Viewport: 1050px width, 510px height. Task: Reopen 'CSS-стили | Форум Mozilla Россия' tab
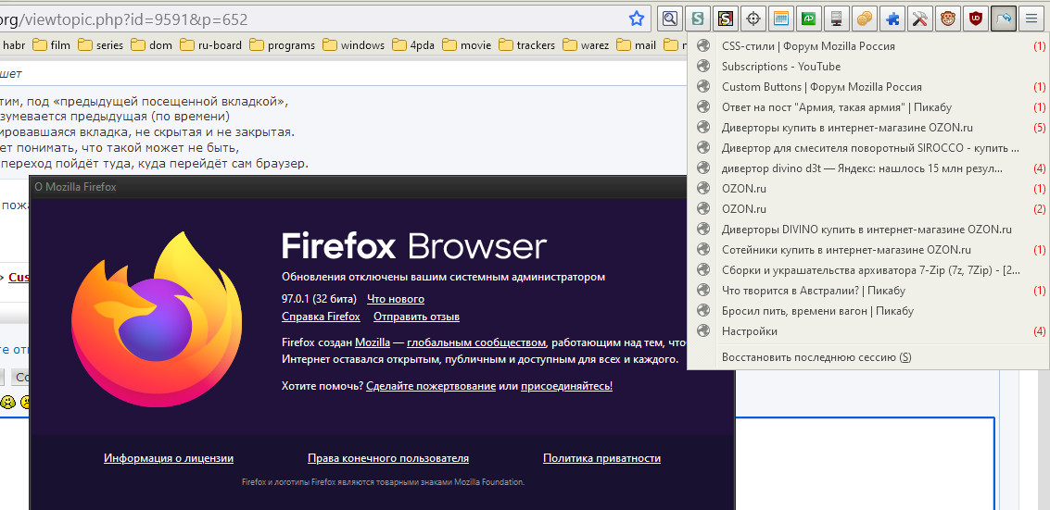tap(868, 46)
